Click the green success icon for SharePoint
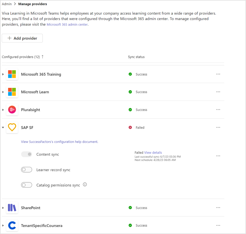This screenshot has height=234, width=246. [x=130, y=208]
